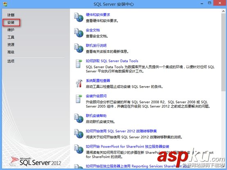Click server icon beside 安装升级顾问
Image resolution: width=227 pixels, height=170 pixels.
pos(79,99)
